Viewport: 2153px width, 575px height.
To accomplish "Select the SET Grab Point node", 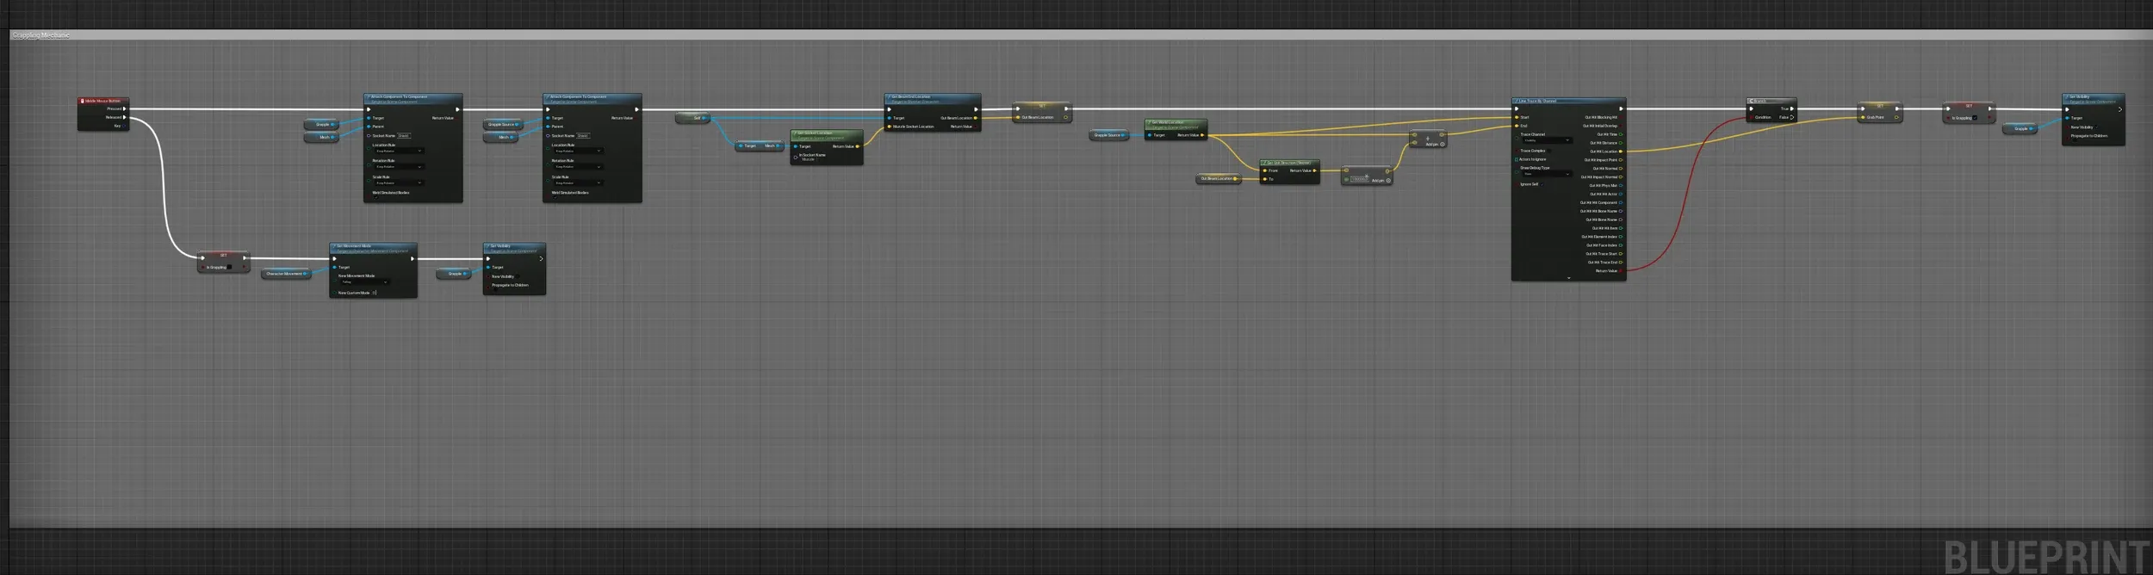I will pyautogui.click(x=1879, y=112).
